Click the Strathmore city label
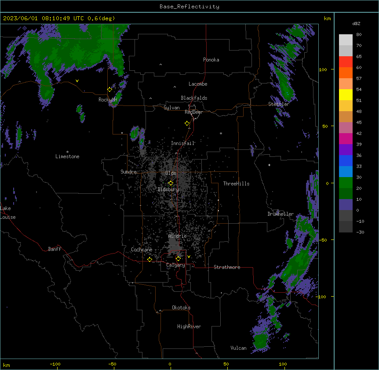The width and height of the screenshot is (379, 370). tap(227, 267)
